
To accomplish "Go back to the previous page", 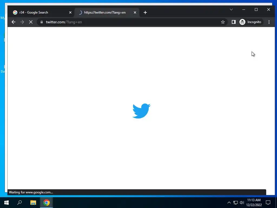I will [14, 22].
